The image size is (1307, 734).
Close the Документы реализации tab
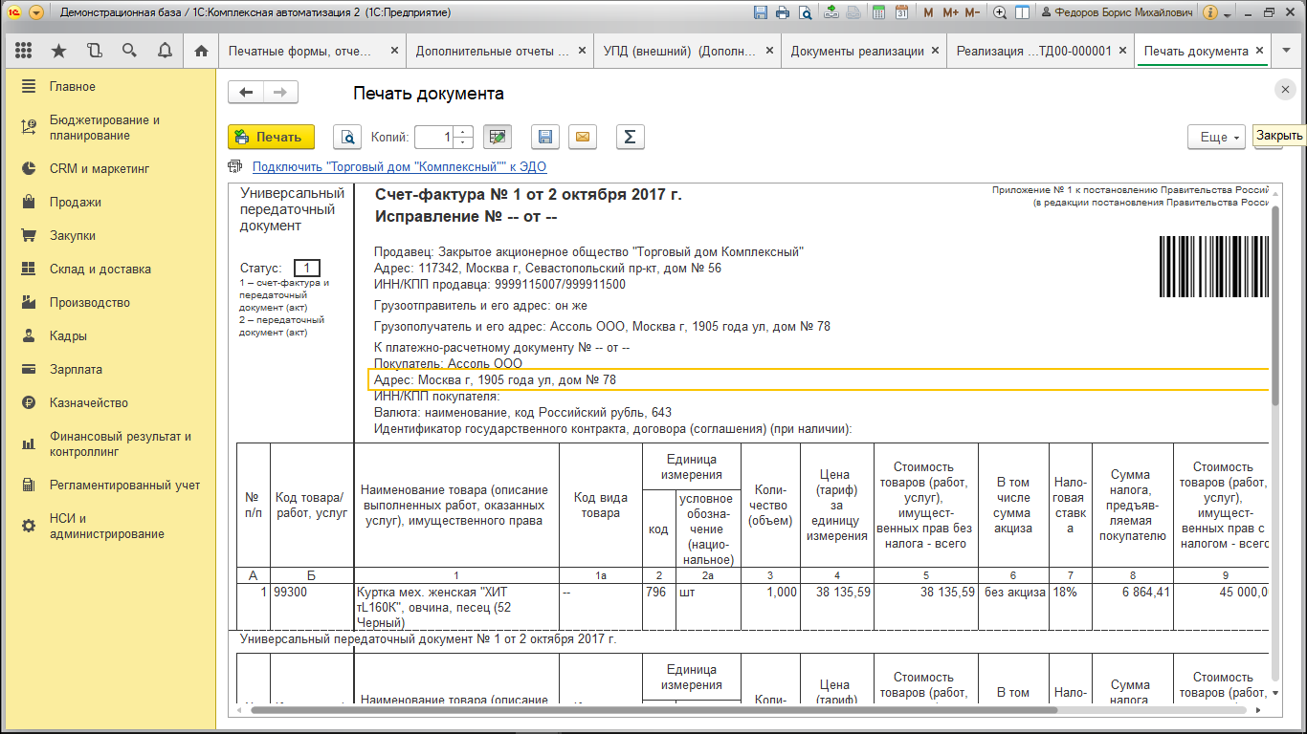pos(935,51)
